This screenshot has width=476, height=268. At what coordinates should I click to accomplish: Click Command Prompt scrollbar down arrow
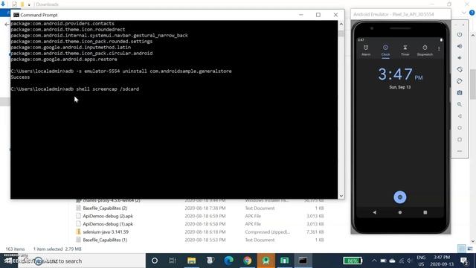(x=341, y=196)
